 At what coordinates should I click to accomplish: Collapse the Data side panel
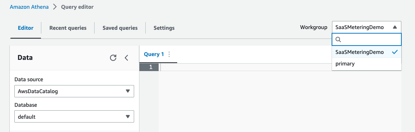point(126,58)
